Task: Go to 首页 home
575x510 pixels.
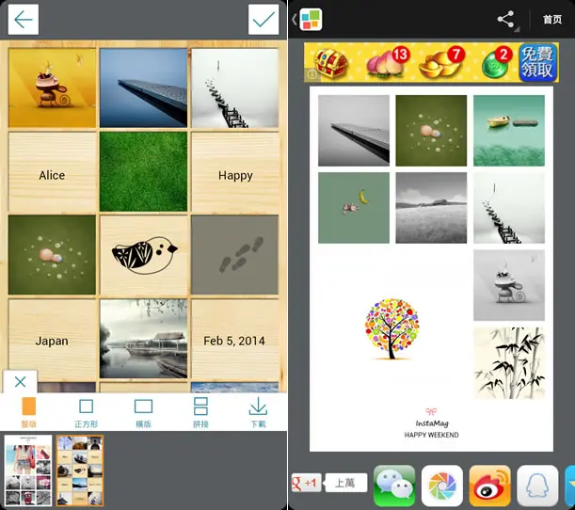Action: click(x=552, y=19)
